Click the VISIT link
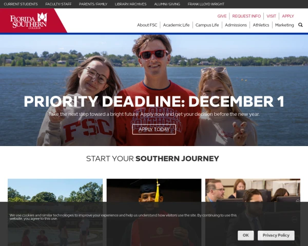 271,16
